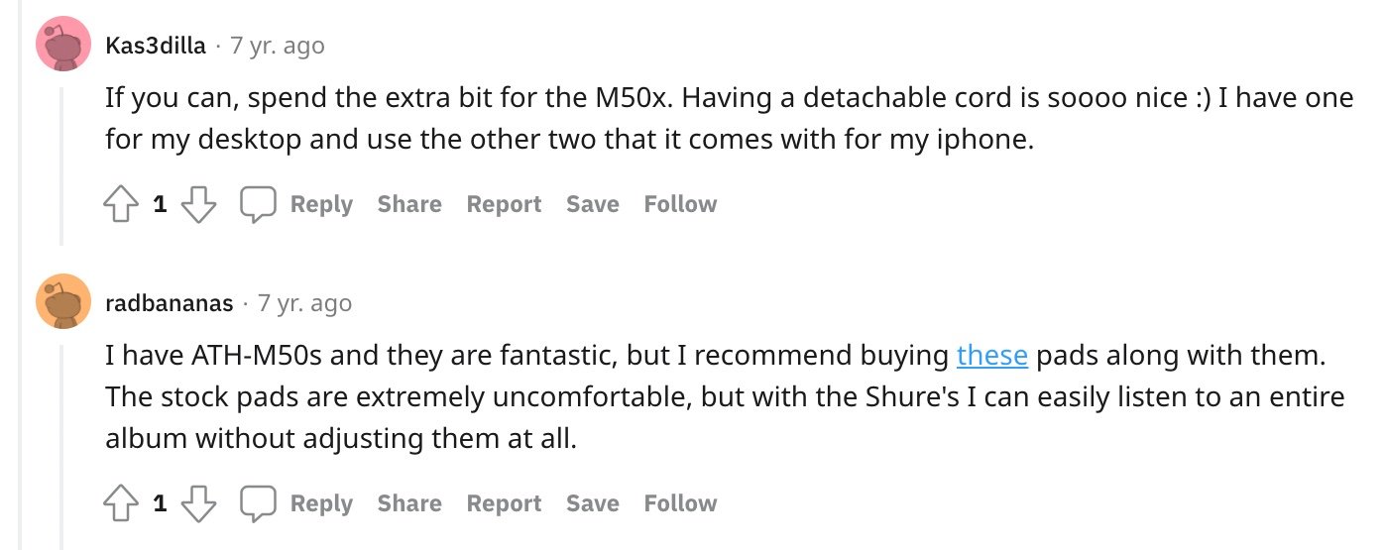Follow radbananas' comment thread
Image resolution: width=1385 pixels, height=550 pixels.
pos(680,503)
